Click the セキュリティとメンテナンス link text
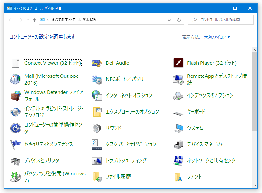 48,144
